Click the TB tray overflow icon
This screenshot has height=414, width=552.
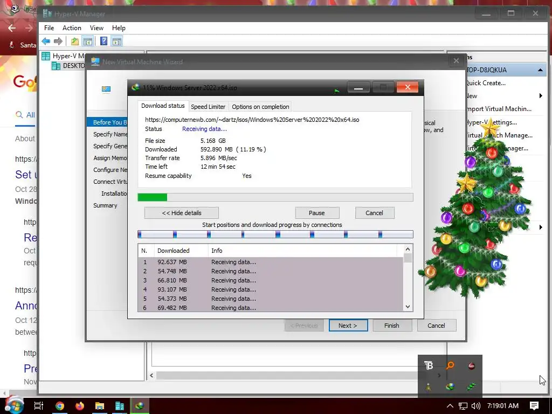pyautogui.click(x=429, y=366)
